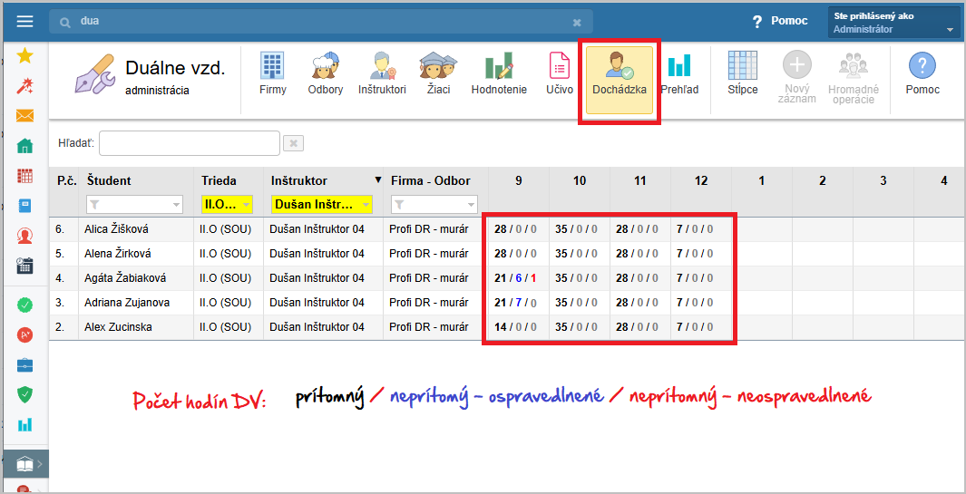Image resolution: width=966 pixels, height=494 pixels.
Task: Open Odbory departments section
Action: 326,74
